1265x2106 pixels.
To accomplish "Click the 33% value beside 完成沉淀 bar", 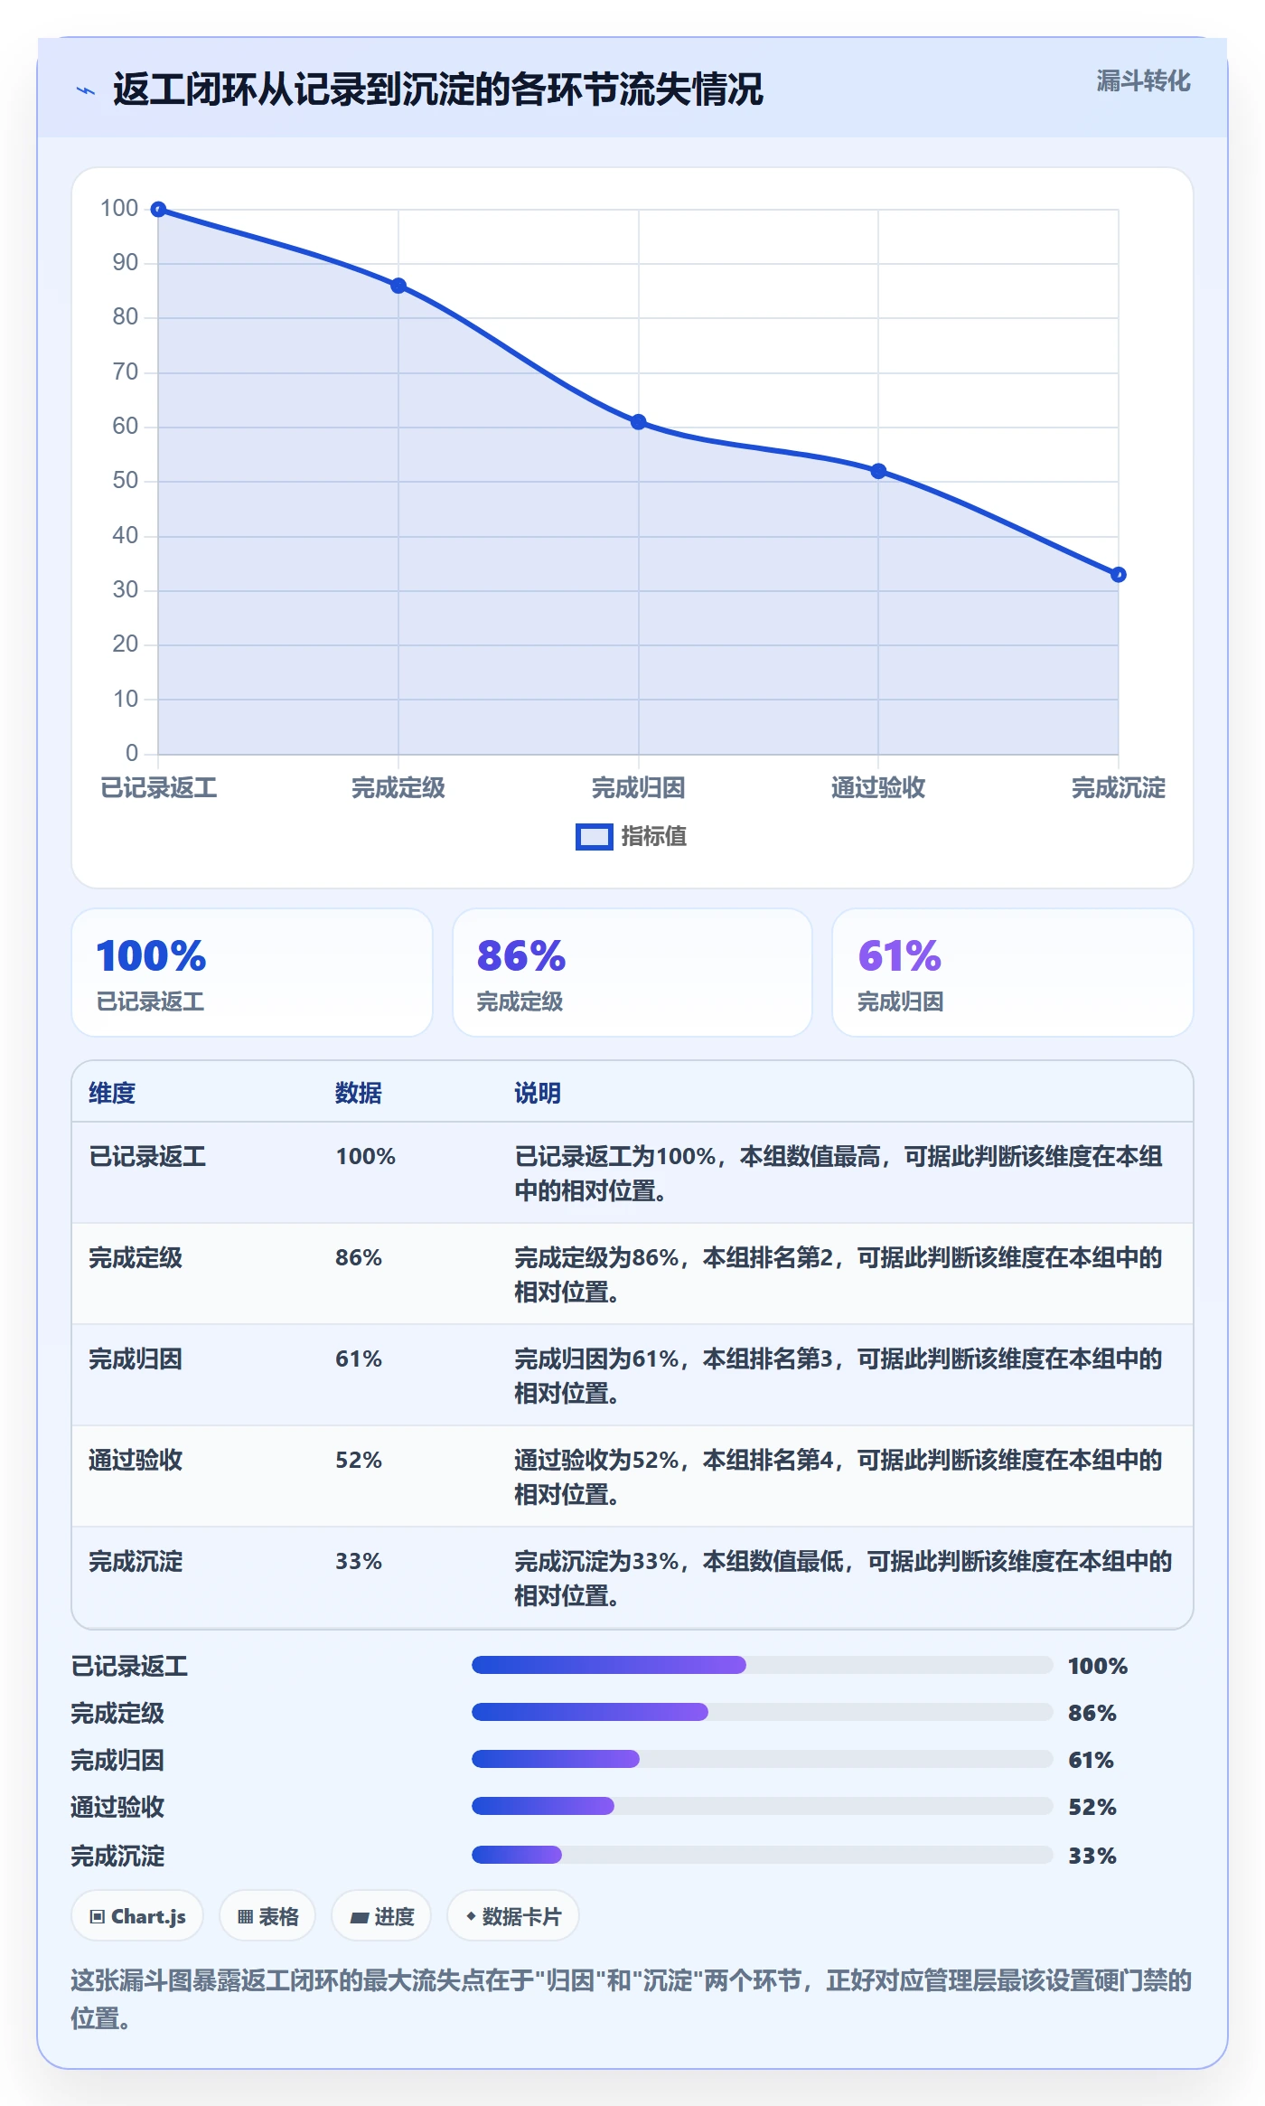I will coord(1092,1856).
